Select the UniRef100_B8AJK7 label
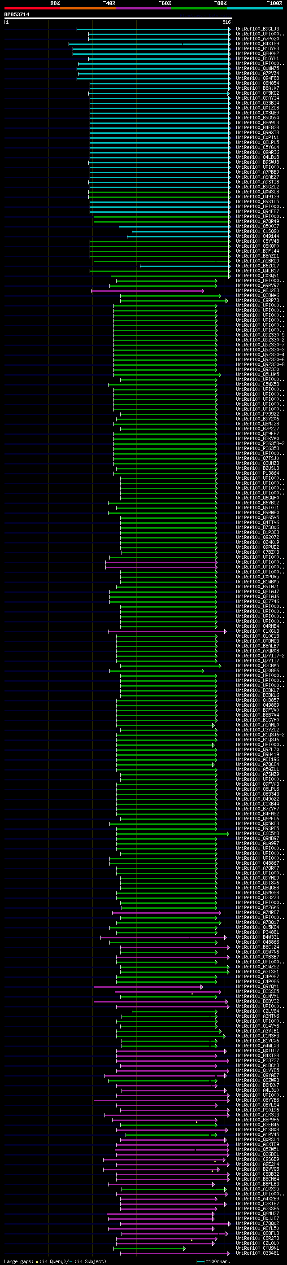This screenshot has width=287, height=1265. [257, 88]
